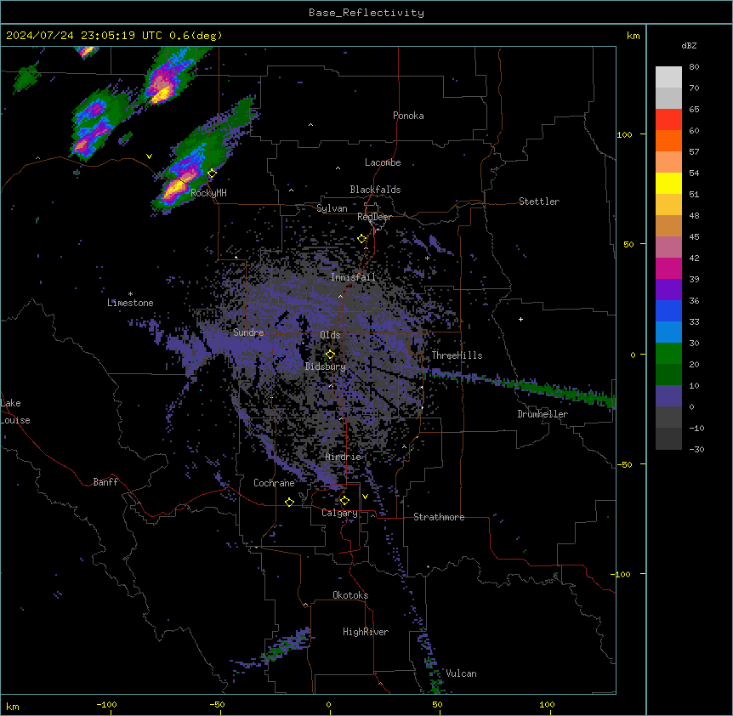This screenshot has height=716, width=733.
Task: Click the RedDeer label
Action: click(x=374, y=217)
